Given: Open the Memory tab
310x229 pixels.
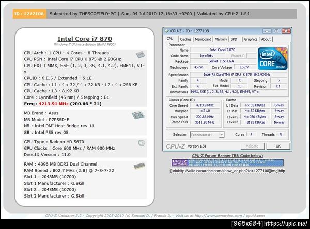Looking at the screenshot, I should [221, 39].
